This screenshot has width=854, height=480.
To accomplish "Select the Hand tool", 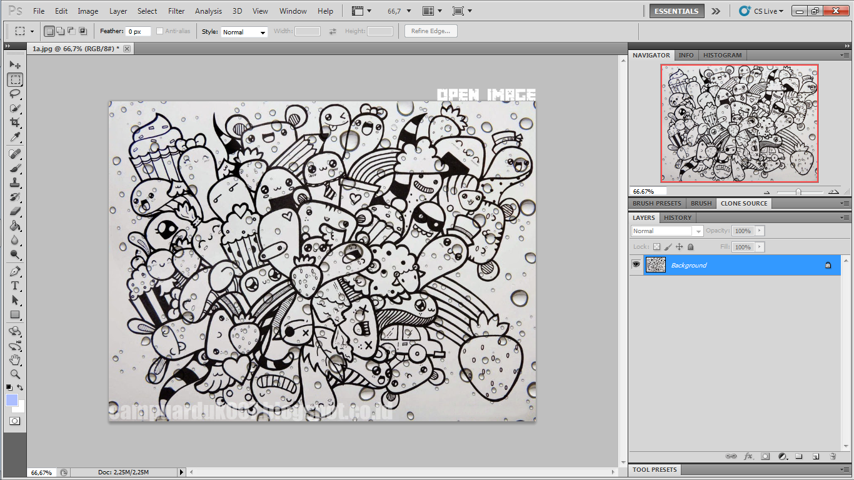I will pyautogui.click(x=15, y=360).
